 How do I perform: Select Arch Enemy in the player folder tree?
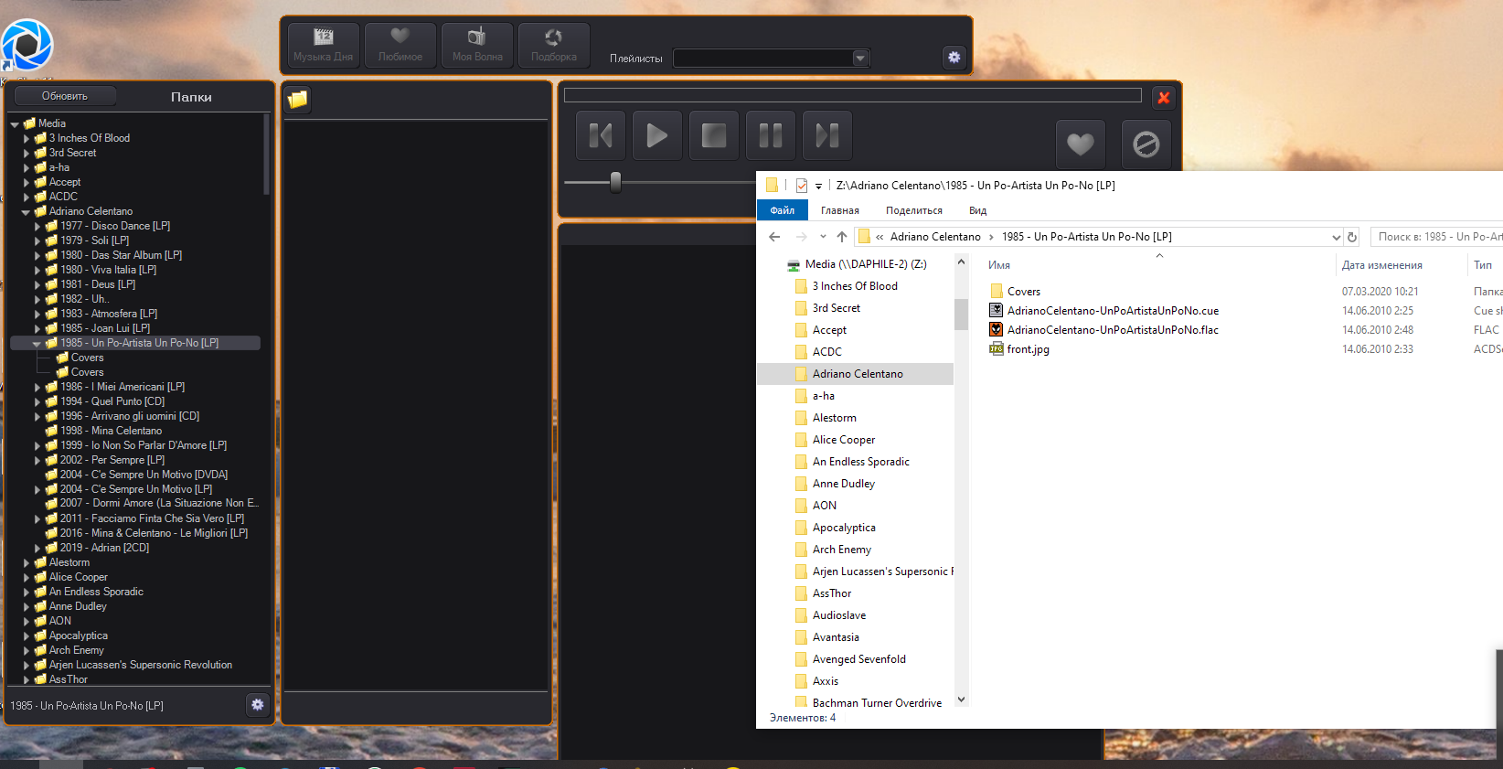[77, 650]
